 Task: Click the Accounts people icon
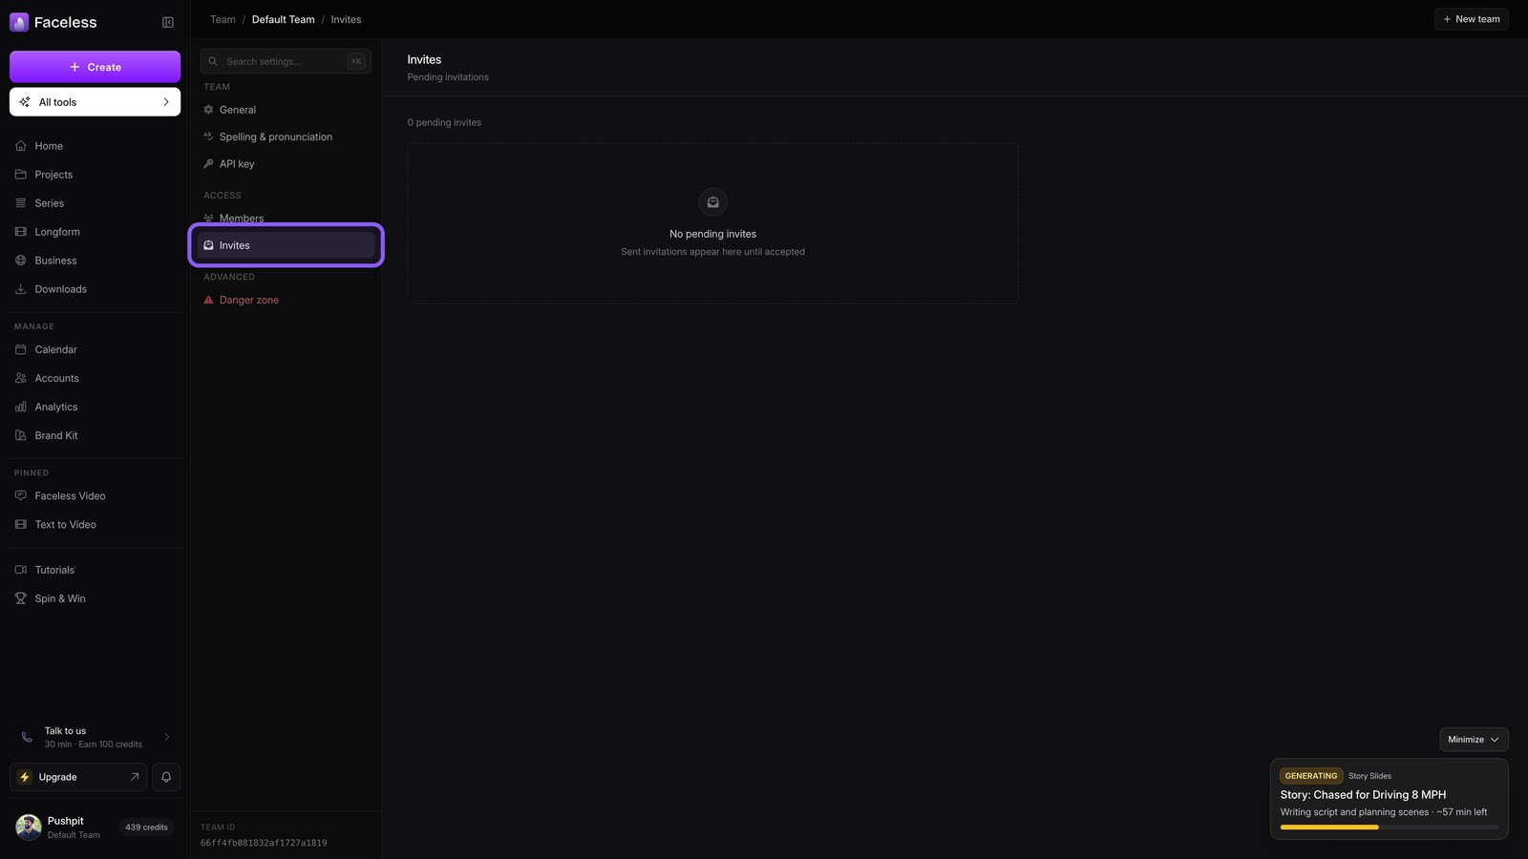(21, 378)
